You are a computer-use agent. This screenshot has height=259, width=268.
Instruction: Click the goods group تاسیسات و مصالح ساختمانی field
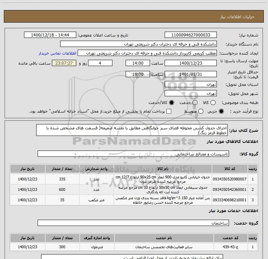[133, 154]
